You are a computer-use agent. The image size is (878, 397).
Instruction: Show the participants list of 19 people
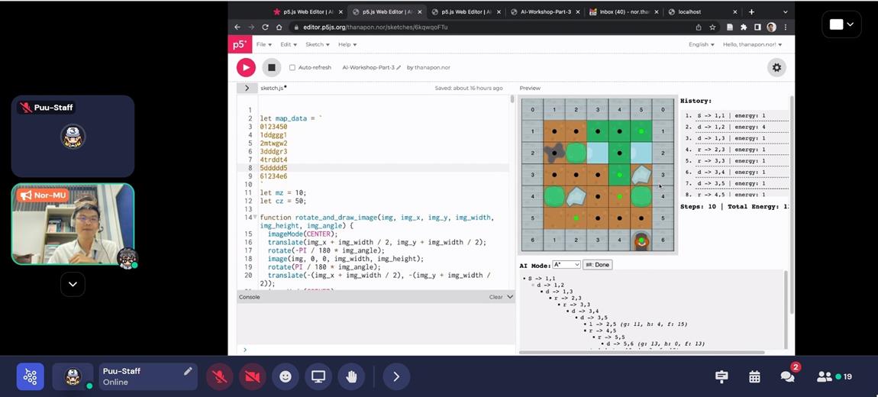[x=833, y=376]
